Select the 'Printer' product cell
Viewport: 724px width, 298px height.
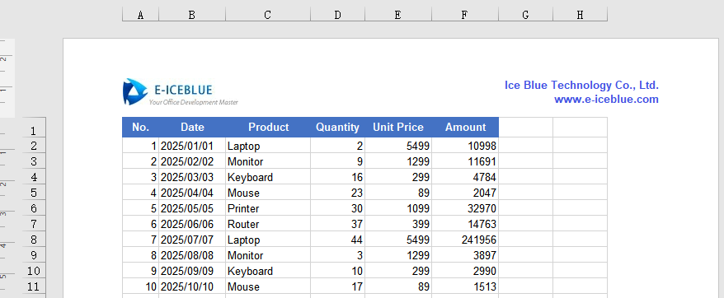tap(268, 208)
